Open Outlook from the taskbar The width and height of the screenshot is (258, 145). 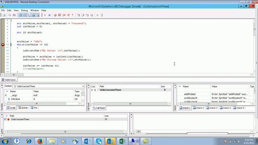pos(87,141)
